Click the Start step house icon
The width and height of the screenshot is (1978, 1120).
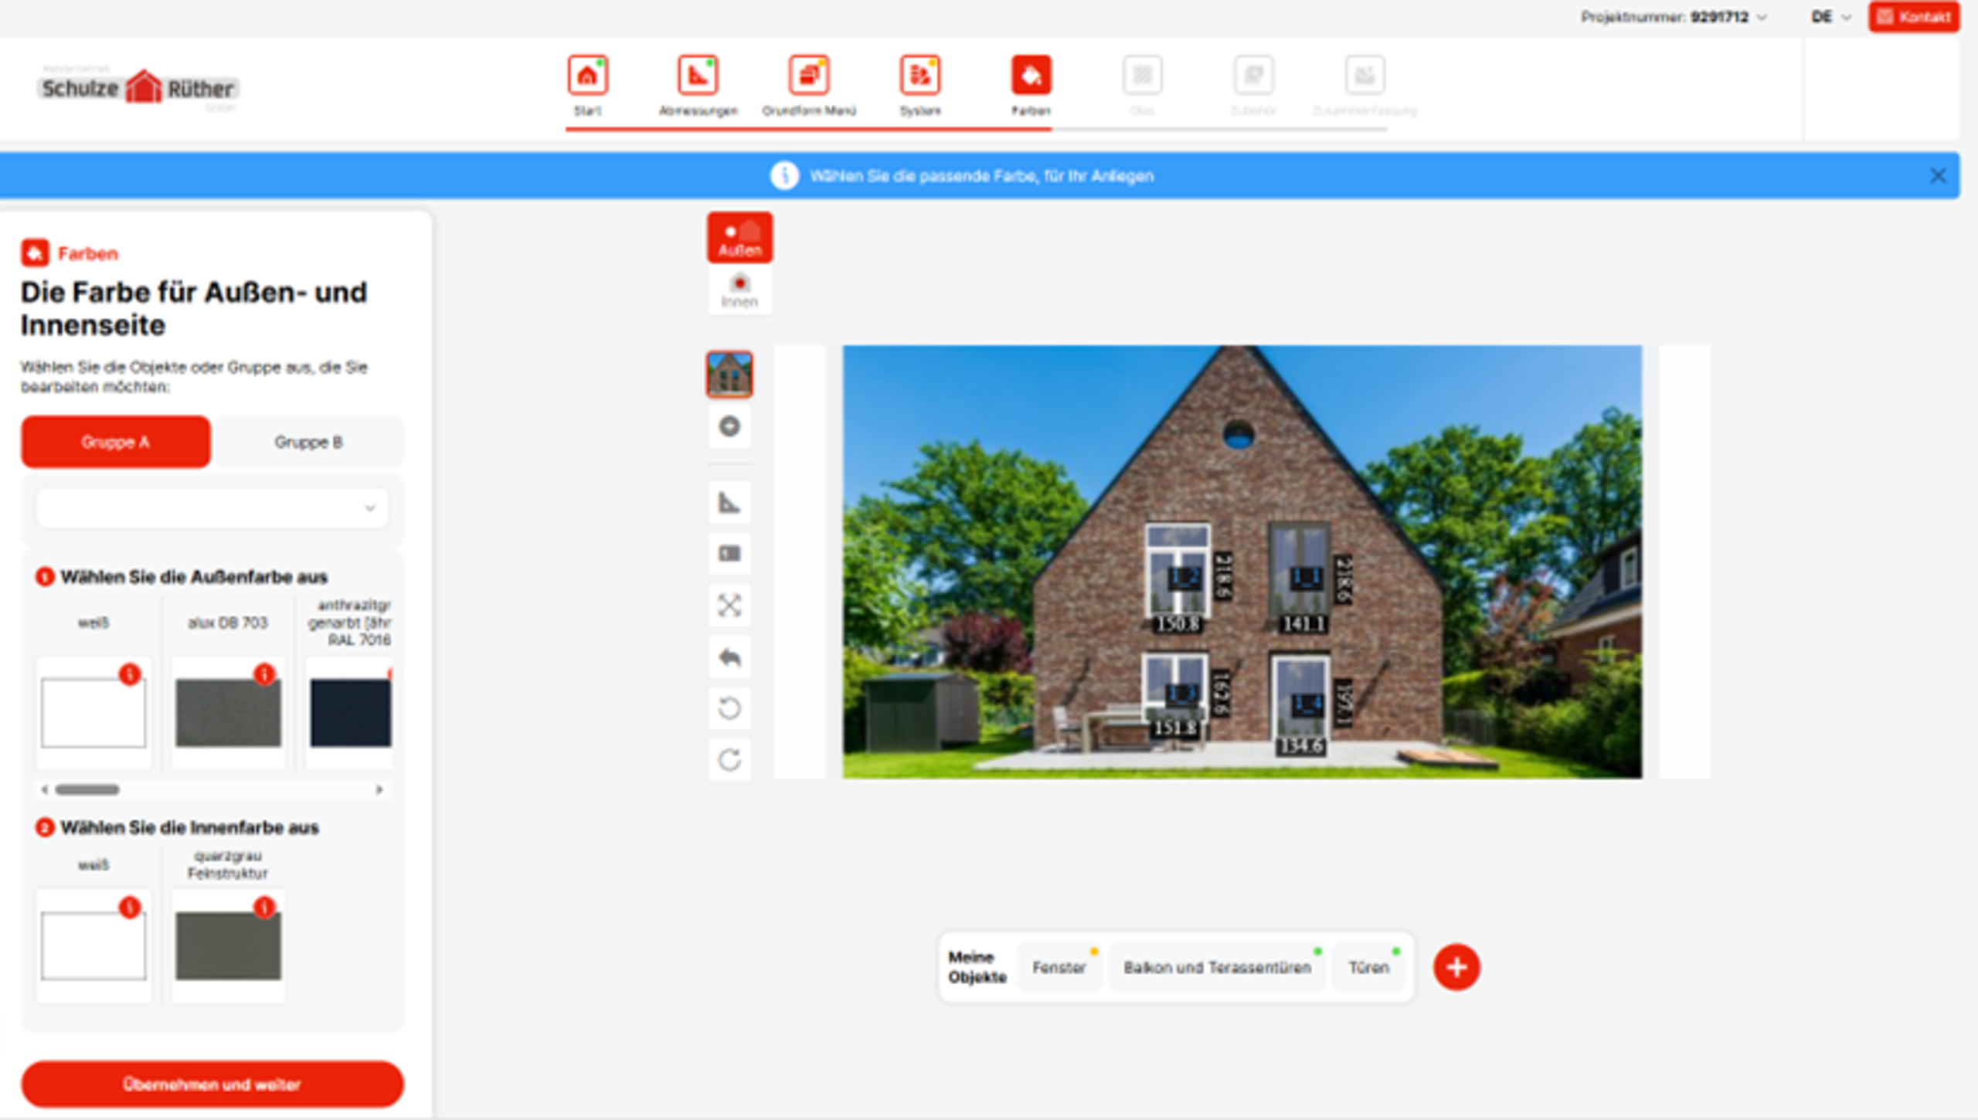[587, 76]
